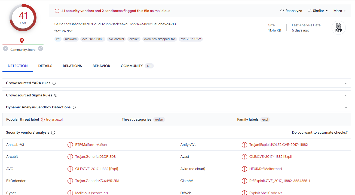Click the Arcabit detection alert icon
The image size is (355, 195).
70,157
